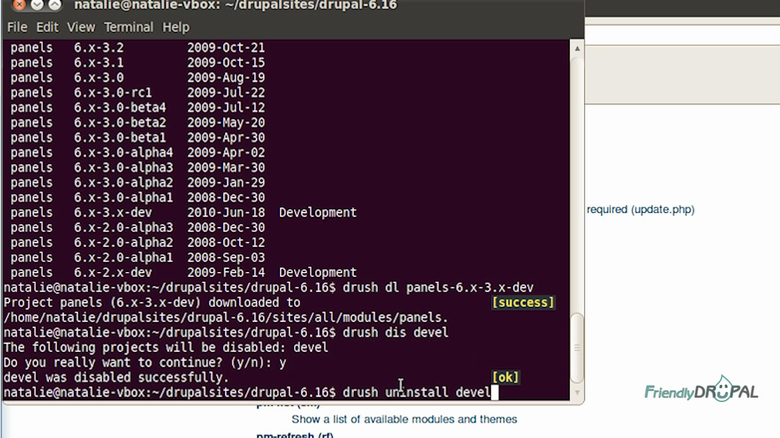This screenshot has height=438, width=780.
Task: Follow the required (update.php) link
Action: point(641,209)
